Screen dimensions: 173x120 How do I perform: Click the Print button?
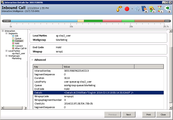coord(148,115)
